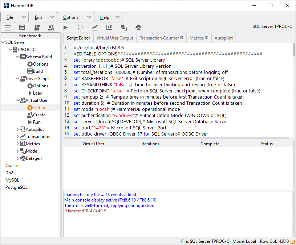Select the Script Editor tab

click(78, 38)
